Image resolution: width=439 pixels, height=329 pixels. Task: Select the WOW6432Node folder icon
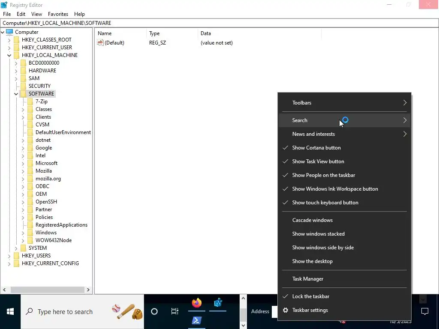click(x=30, y=240)
